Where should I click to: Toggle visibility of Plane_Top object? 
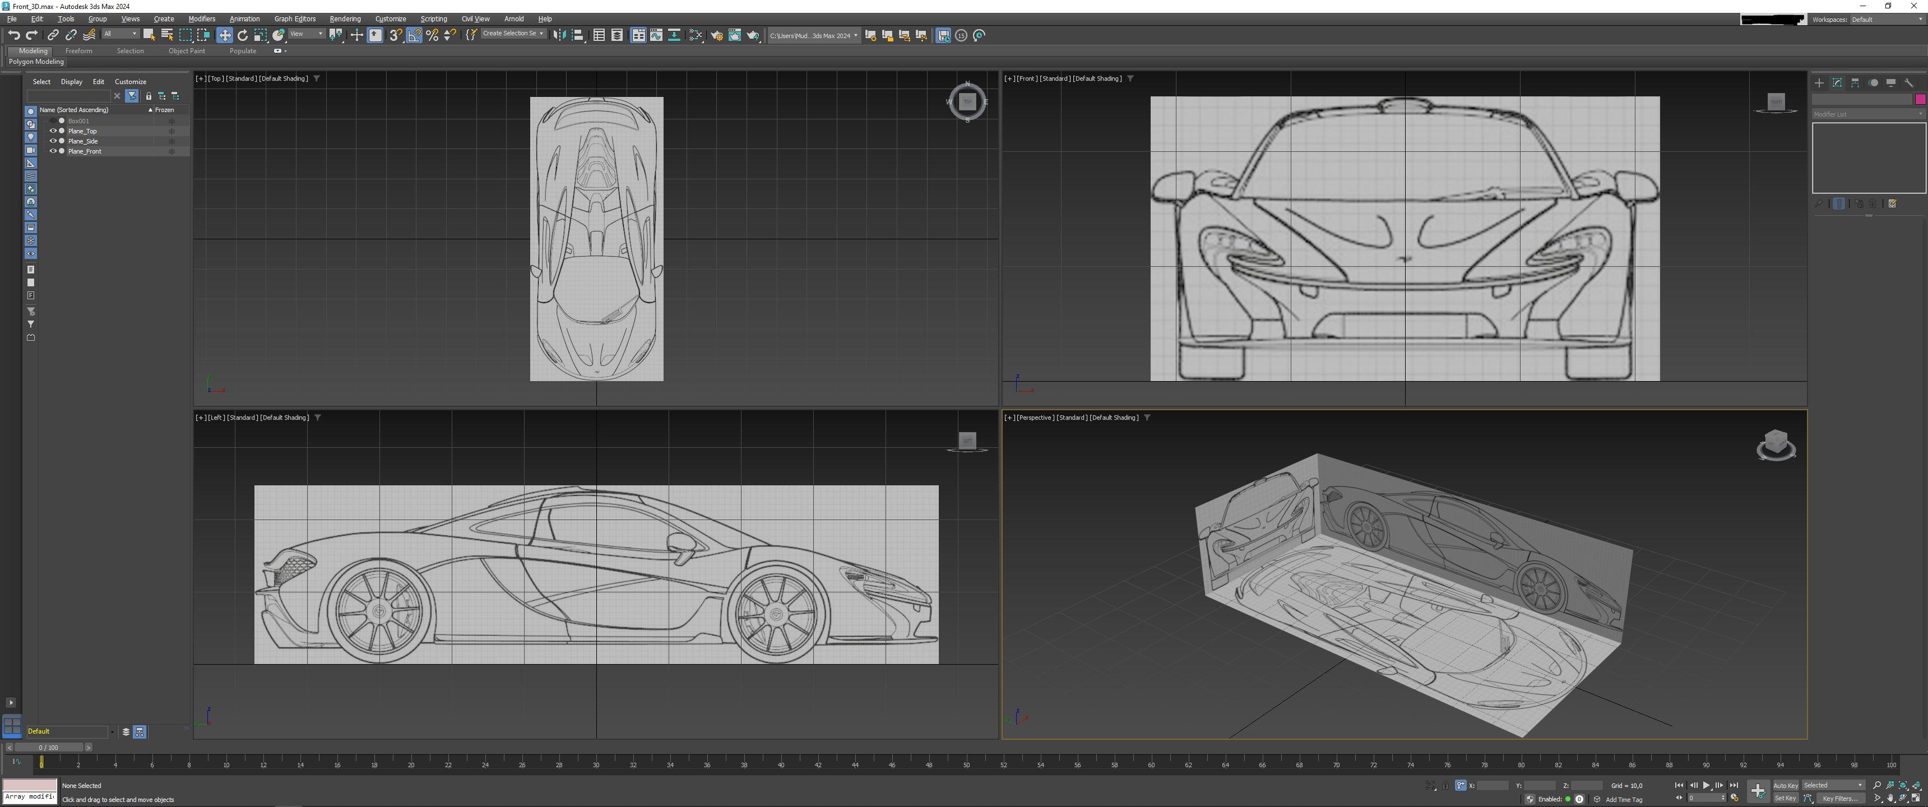click(x=53, y=131)
